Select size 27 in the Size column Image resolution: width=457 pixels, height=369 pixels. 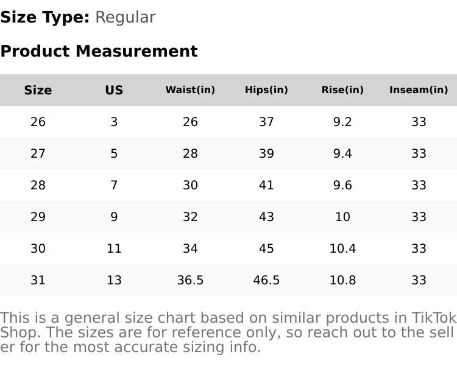[38, 153]
